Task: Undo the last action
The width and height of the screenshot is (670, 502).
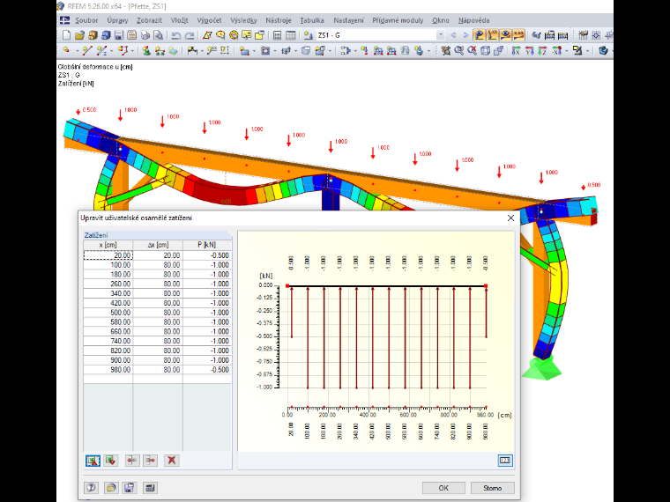Action: (176, 35)
